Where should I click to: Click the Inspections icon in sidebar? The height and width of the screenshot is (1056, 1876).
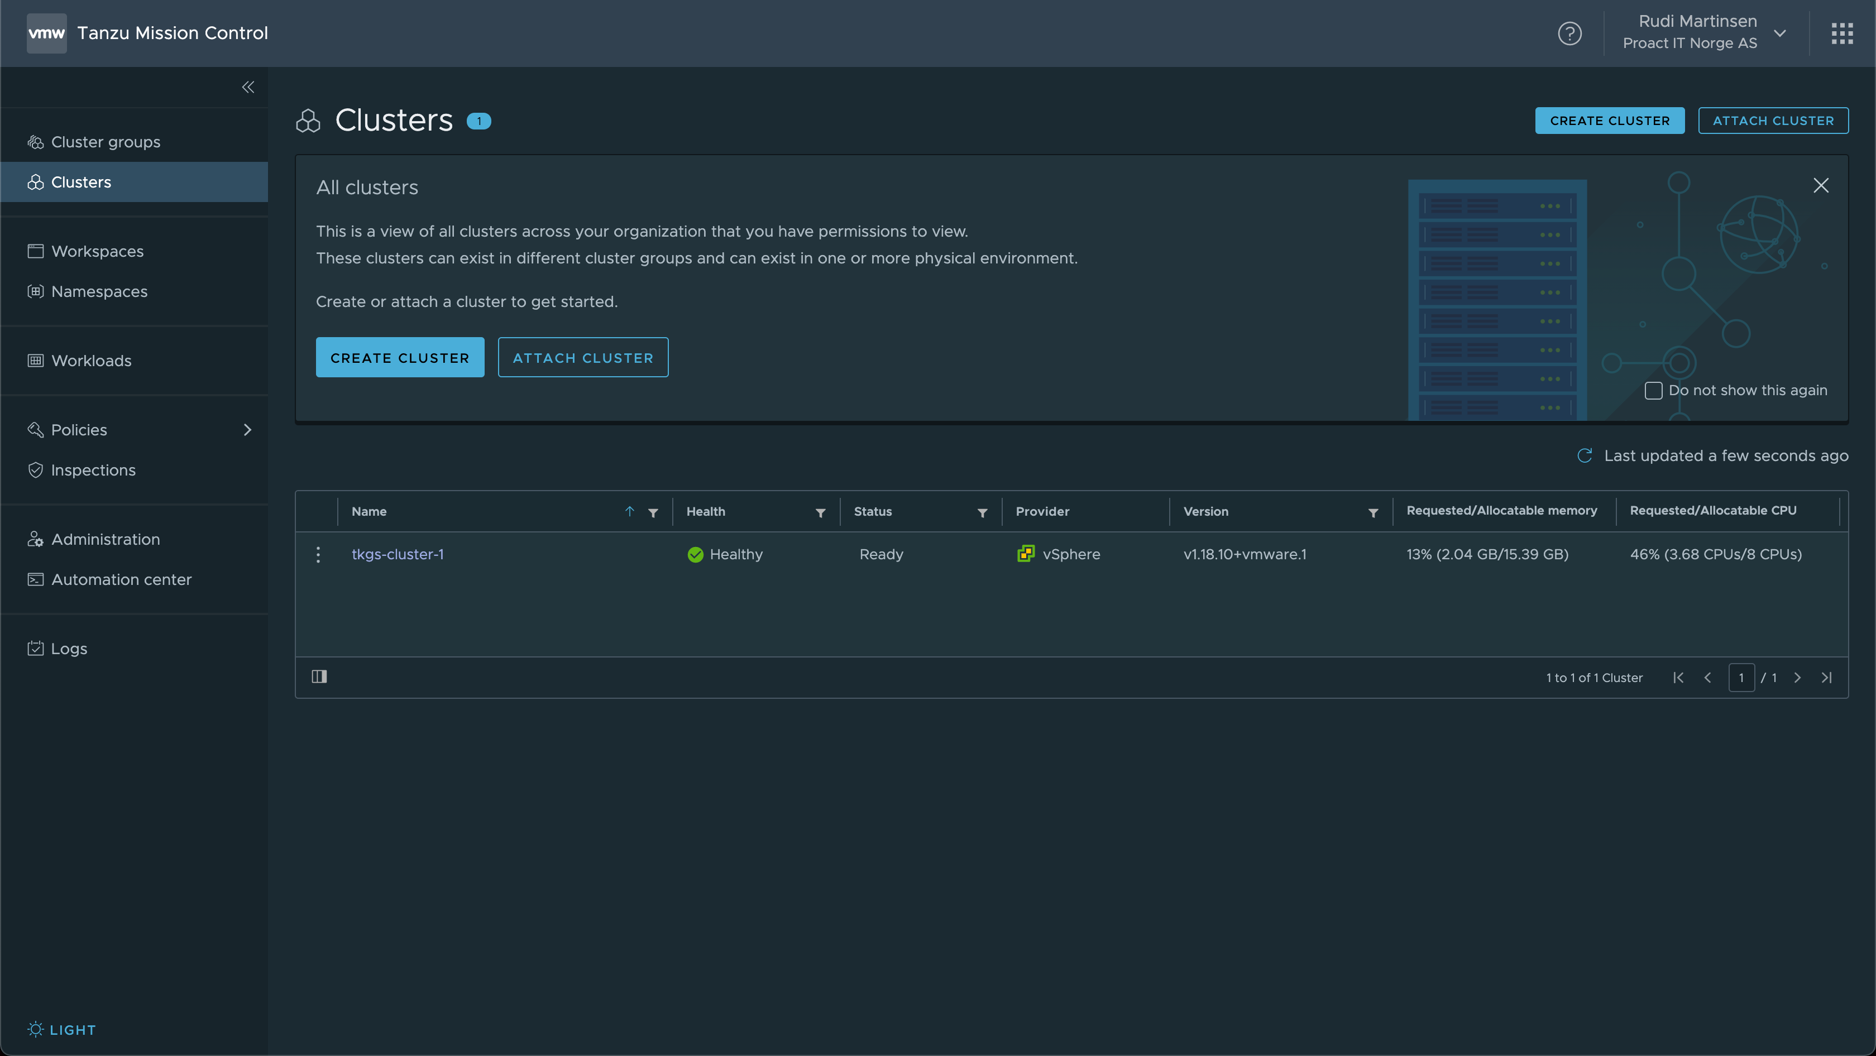(x=35, y=470)
